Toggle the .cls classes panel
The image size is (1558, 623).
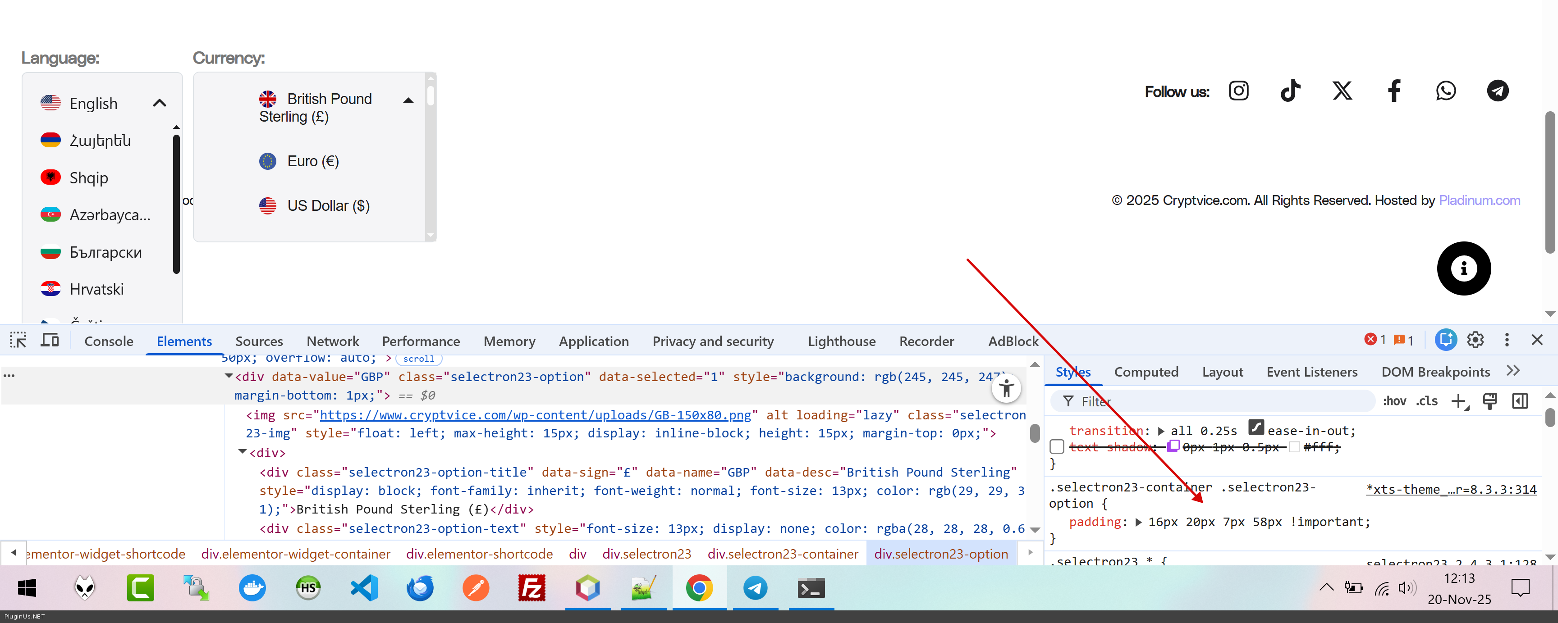(1426, 401)
